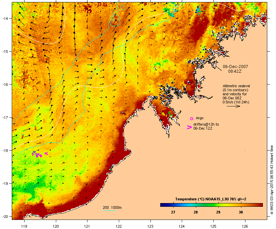Click the colorbar tick label 29

point(218,212)
